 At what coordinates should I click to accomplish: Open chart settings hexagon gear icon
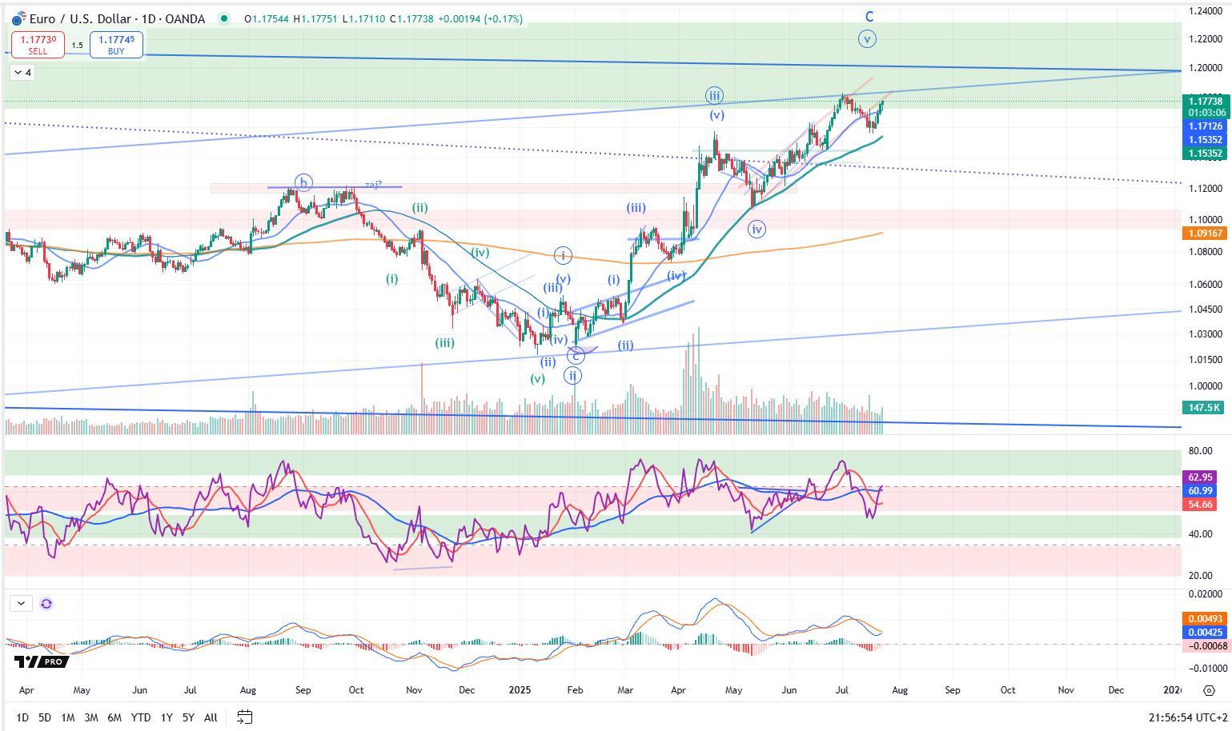click(x=1209, y=690)
